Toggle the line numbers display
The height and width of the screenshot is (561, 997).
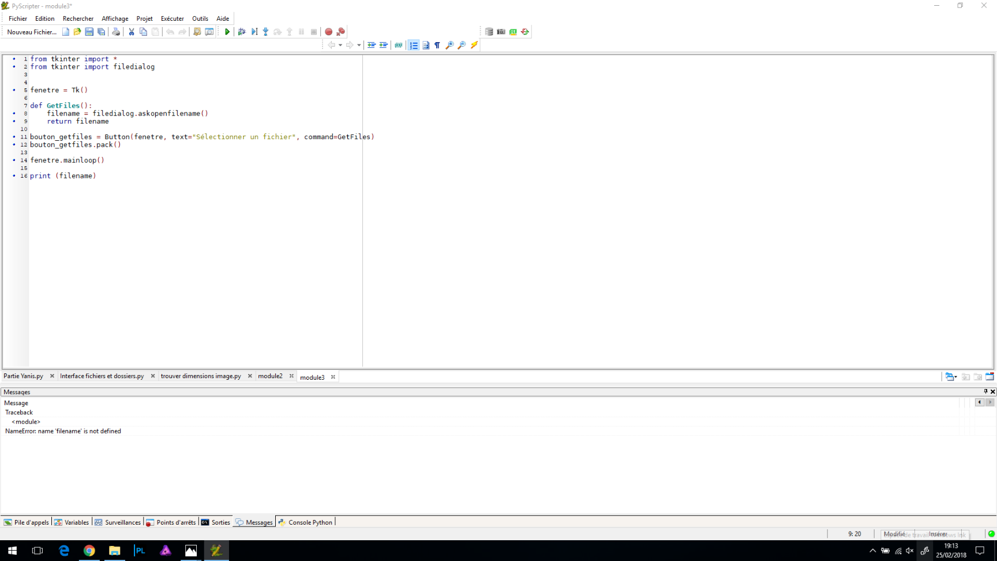point(413,45)
